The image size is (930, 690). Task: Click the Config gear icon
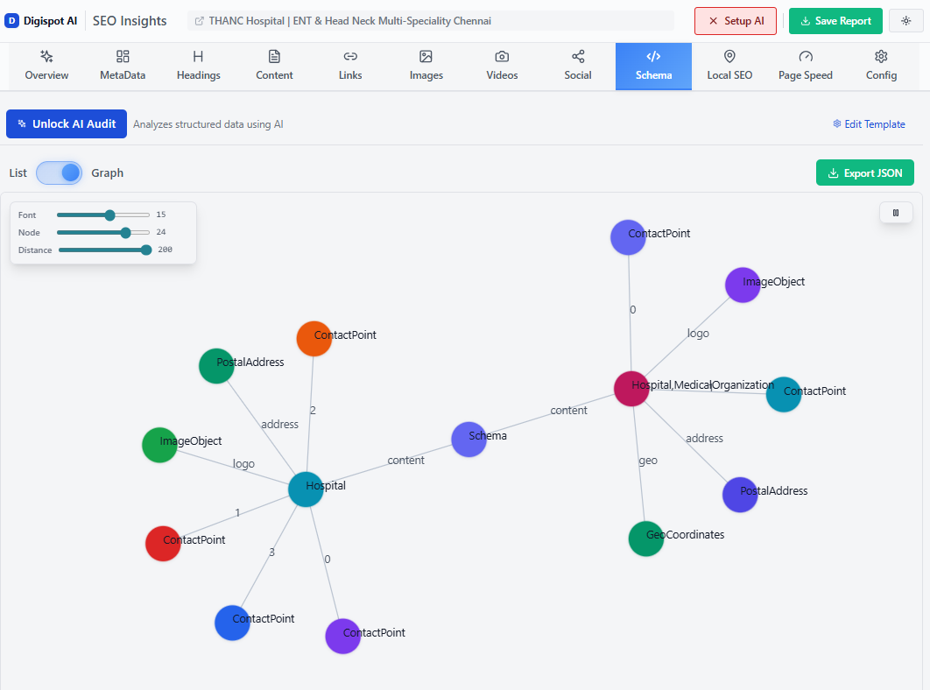click(880, 56)
